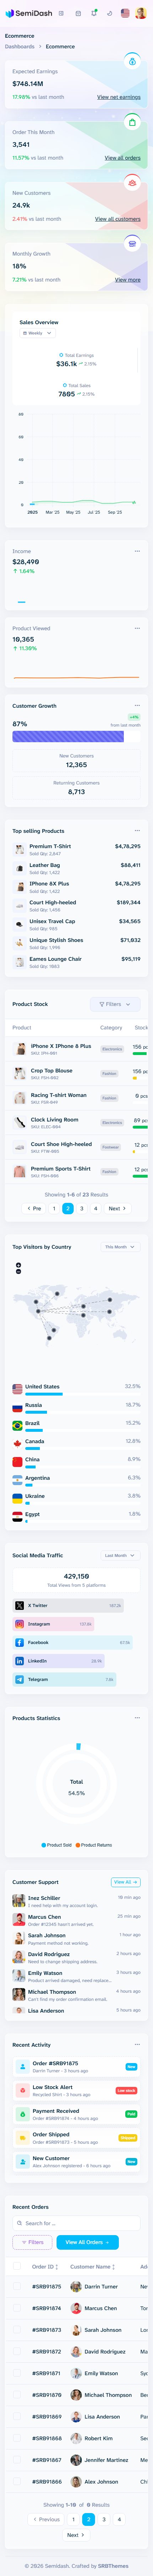
Task: Click the Instagram traffic row icon
Action: [x=19, y=1624]
